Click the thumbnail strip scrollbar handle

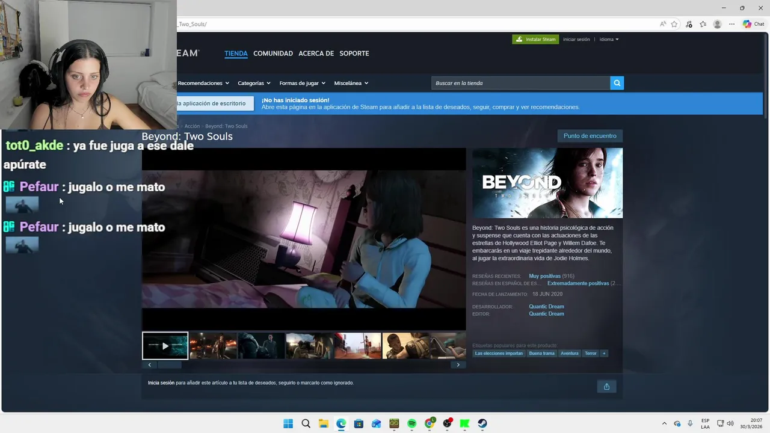click(x=170, y=364)
